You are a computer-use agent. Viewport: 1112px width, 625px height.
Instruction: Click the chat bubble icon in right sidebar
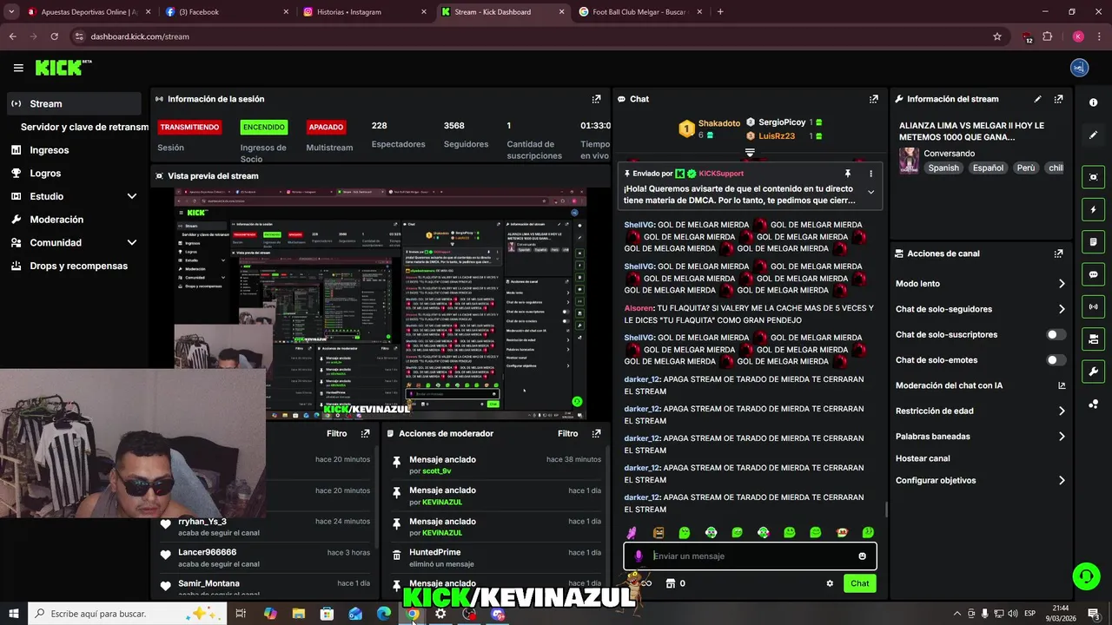point(1093,274)
